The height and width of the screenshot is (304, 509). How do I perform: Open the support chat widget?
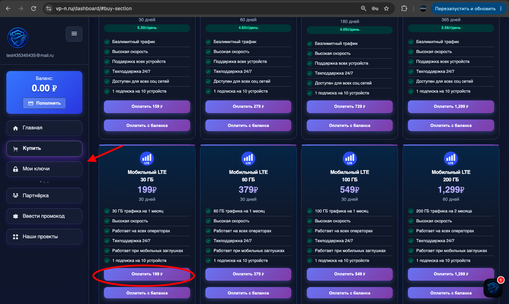click(493, 288)
